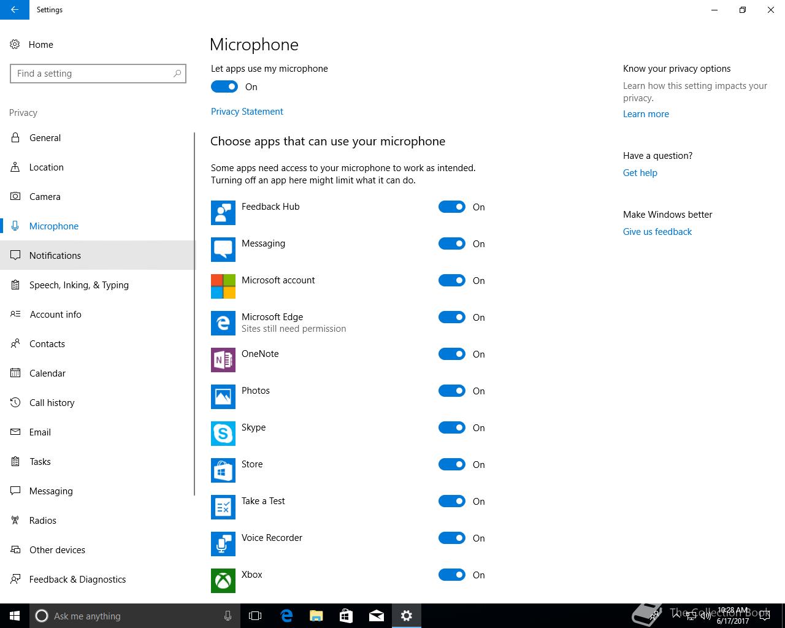Turn off microphone for Microsoft Edge
The image size is (785, 628).
(452, 317)
